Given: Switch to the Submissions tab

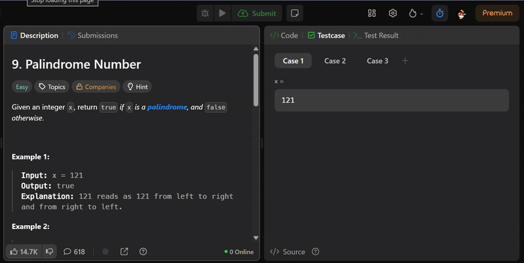Looking at the screenshot, I should pyautogui.click(x=92, y=35).
